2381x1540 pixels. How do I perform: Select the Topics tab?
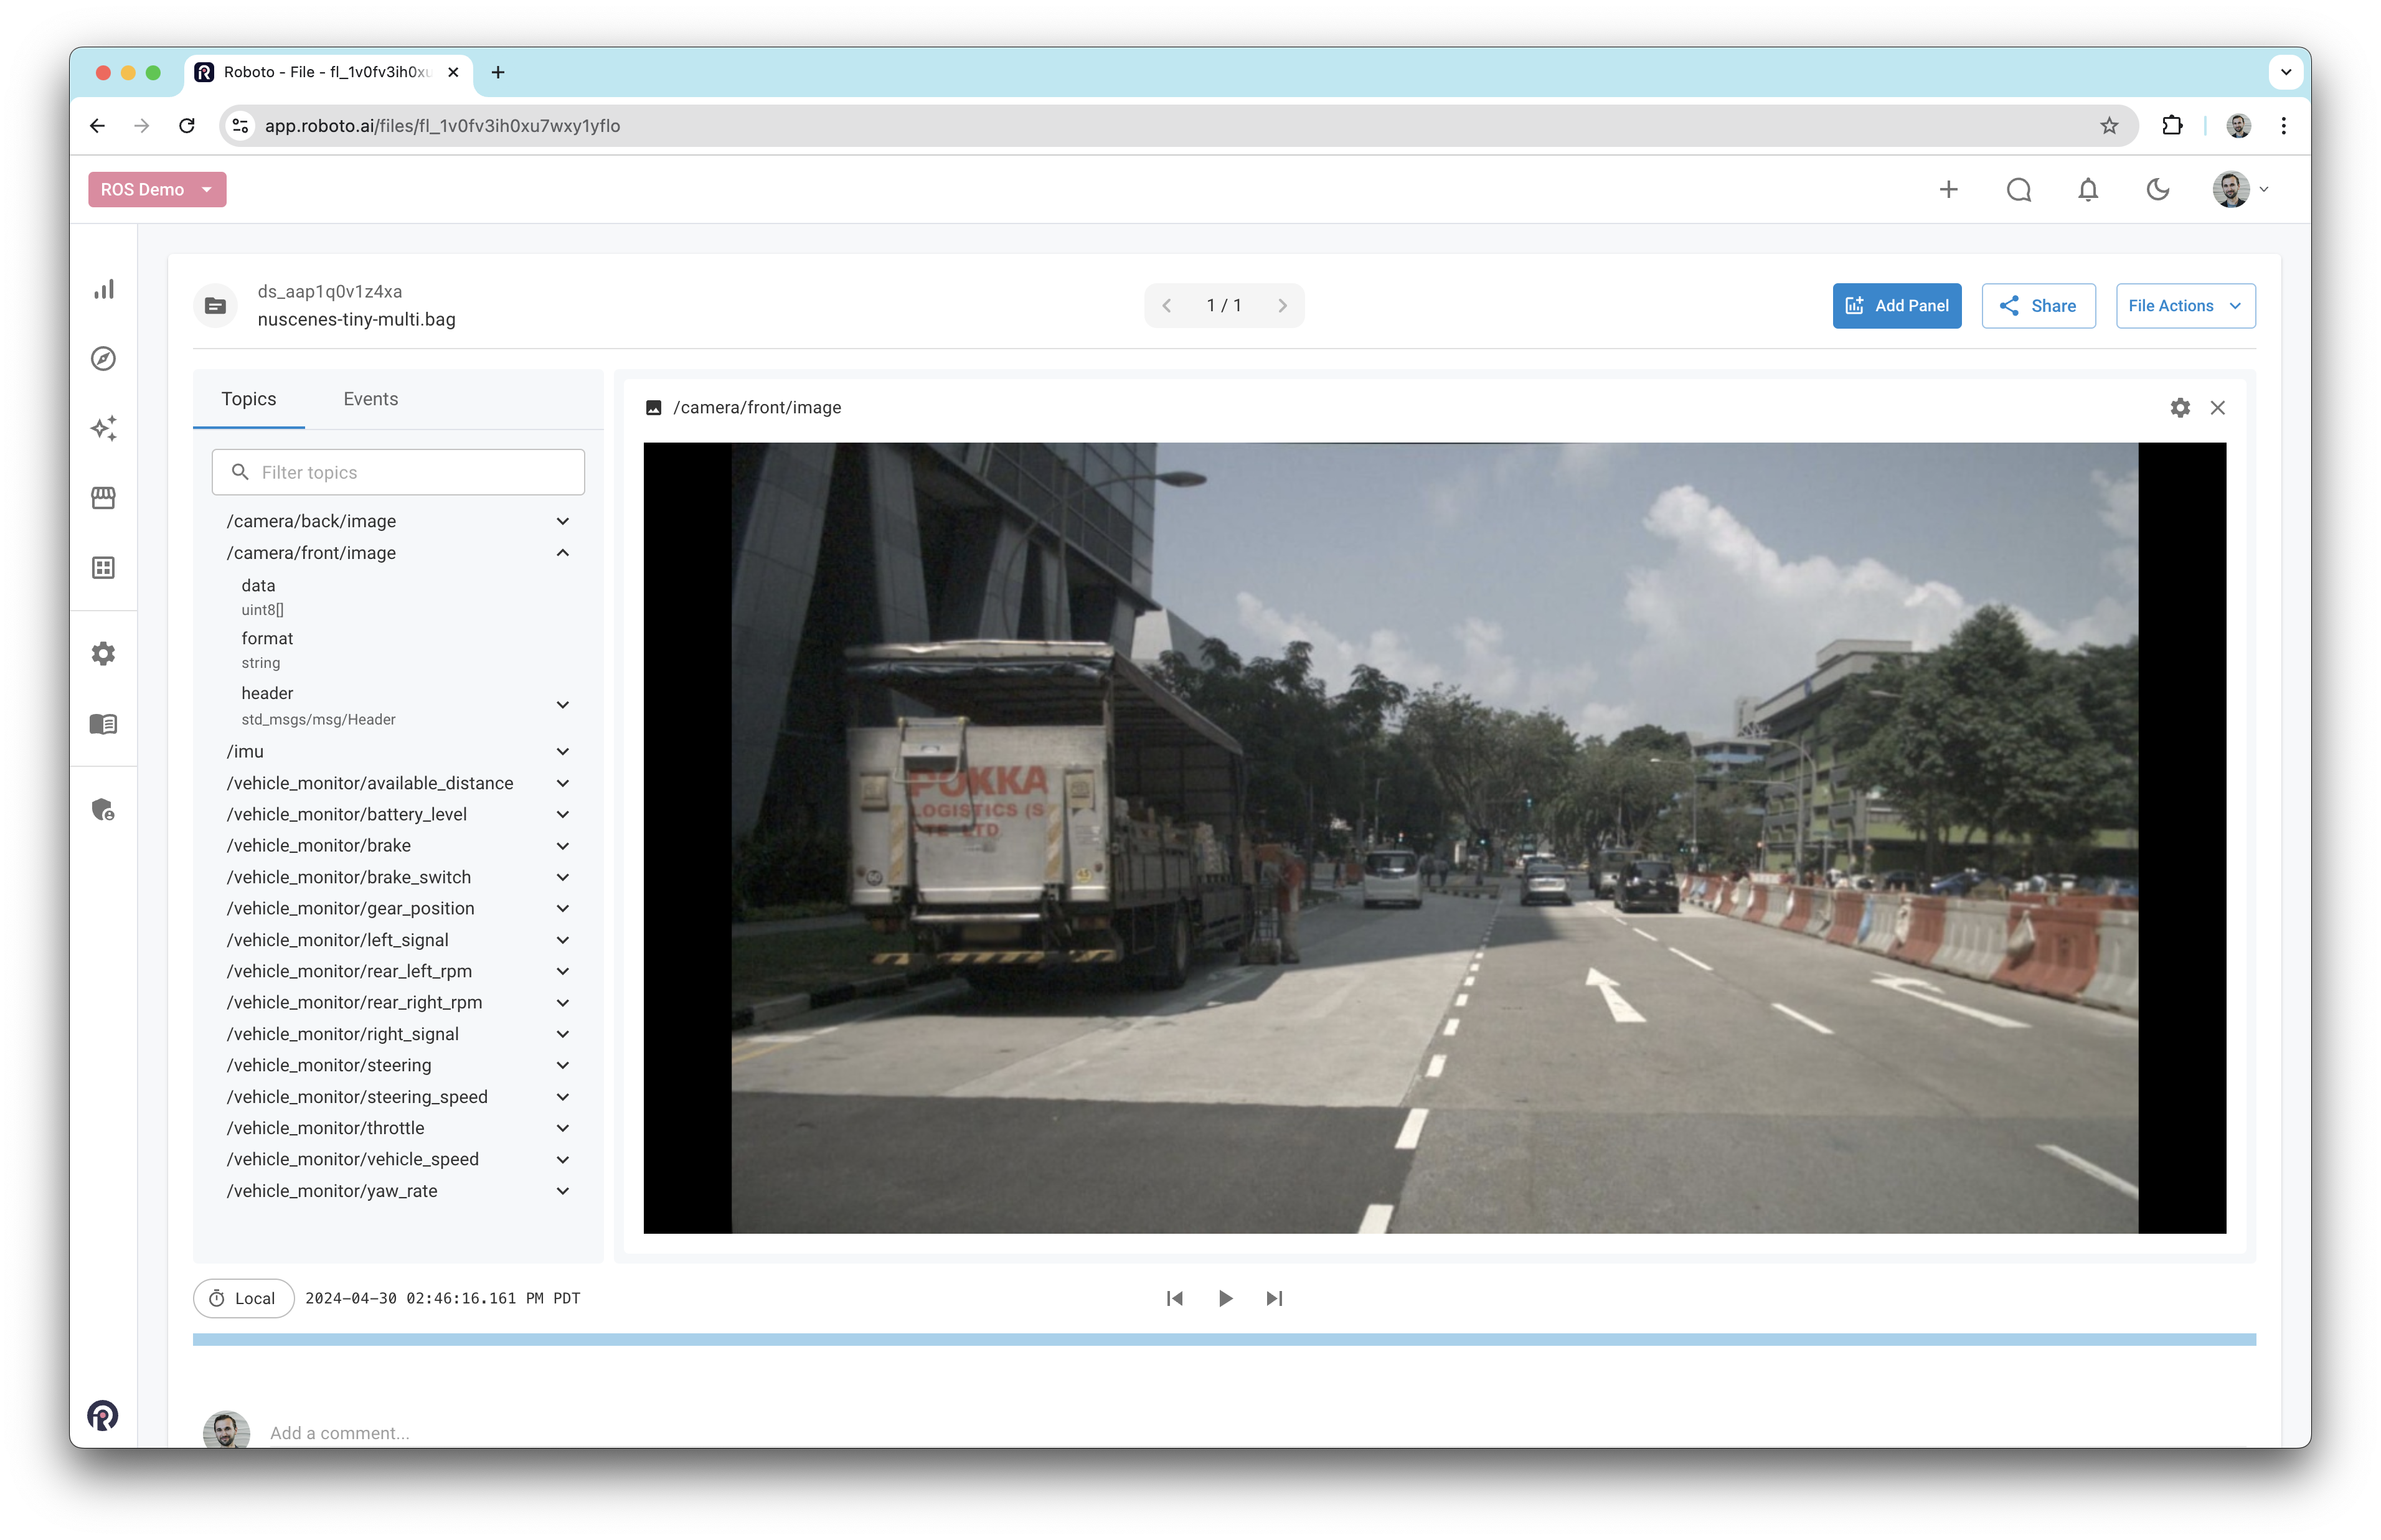coord(248,399)
